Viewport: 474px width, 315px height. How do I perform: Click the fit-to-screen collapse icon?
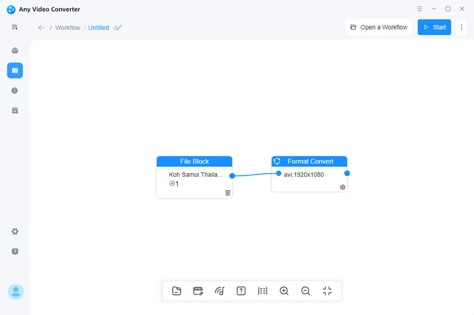point(327,291)
